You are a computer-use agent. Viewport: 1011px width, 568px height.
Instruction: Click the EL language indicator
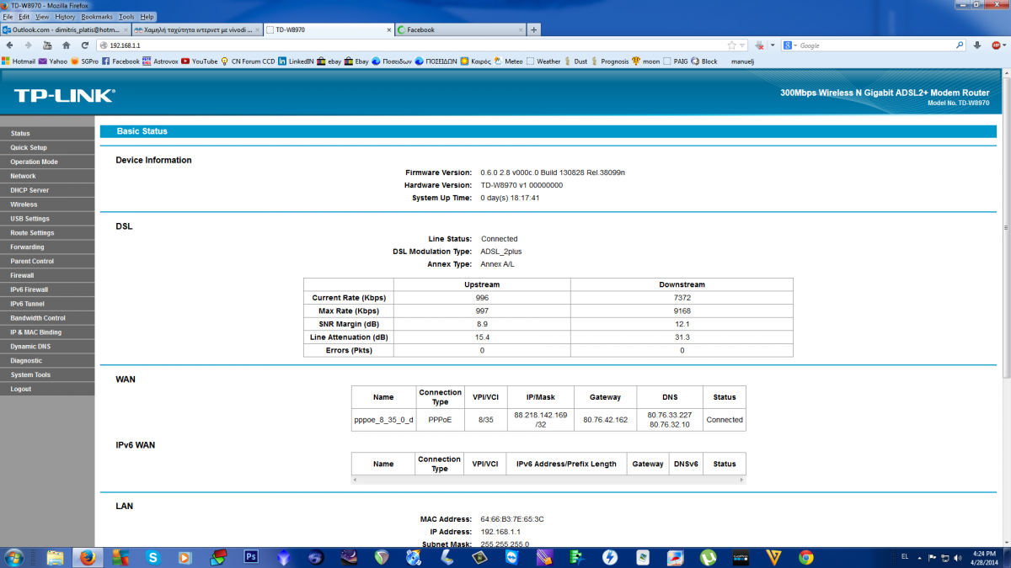click(905, 557)
